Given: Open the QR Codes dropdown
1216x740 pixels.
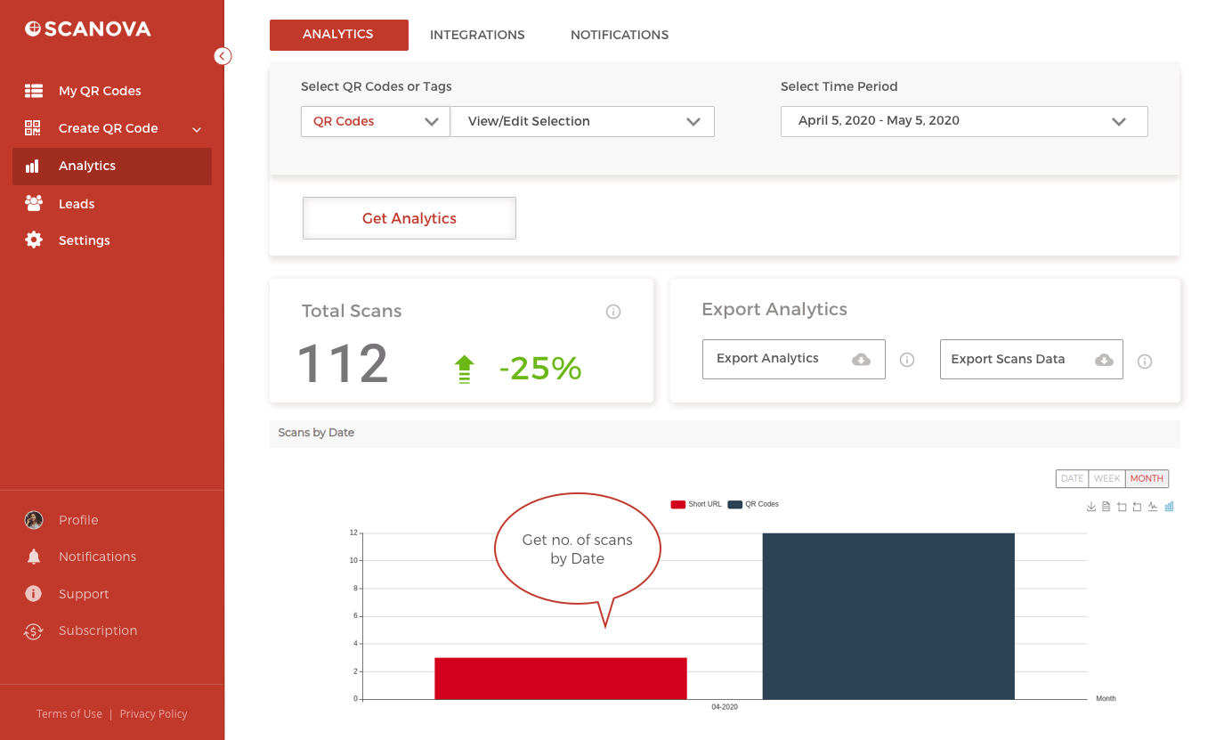Looking at the screenshot, I should pos(376,121).
